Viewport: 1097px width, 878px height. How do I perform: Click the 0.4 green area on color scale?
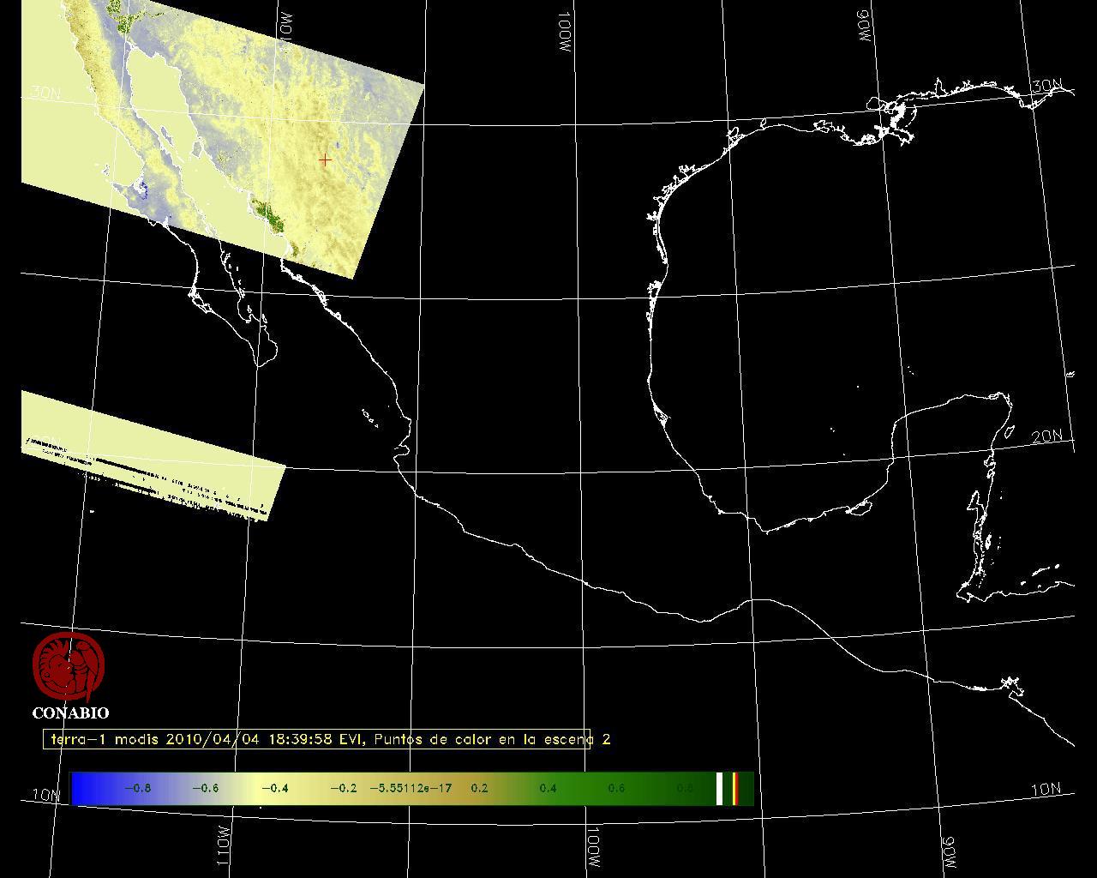point(548,788)
